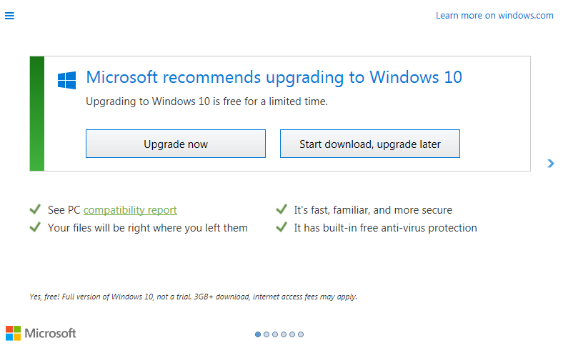The width and height of the screenshot is (563, 348).
Task: Click the Microsoft four-color logo
Action: [13, 333]
